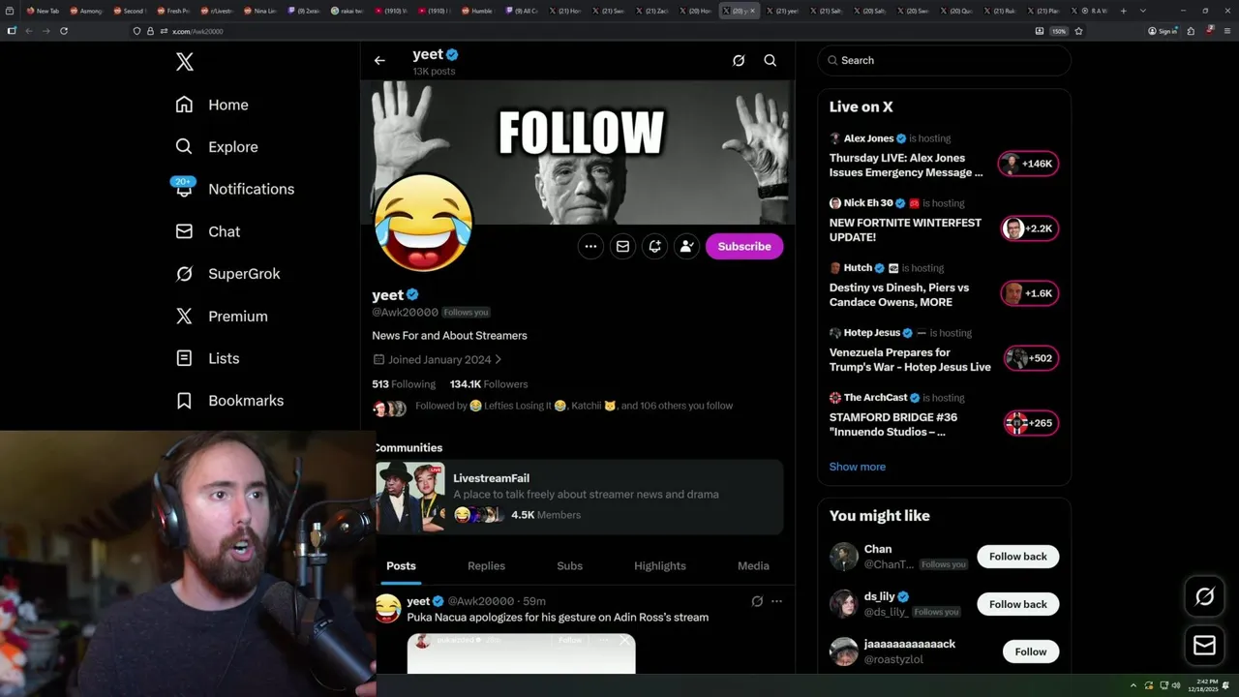The height and width of the screenshot is (697, 1239).
Task: Open Nick Eh 30 Fortnite Winterfest stream
Action: tap(905, 229)
